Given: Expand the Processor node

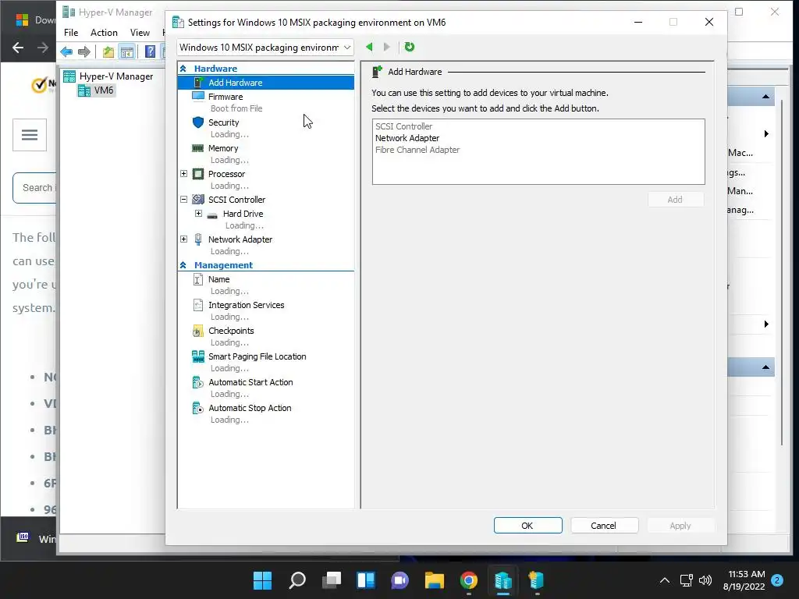Looking at the screenshot, I should tap(184, 174).
